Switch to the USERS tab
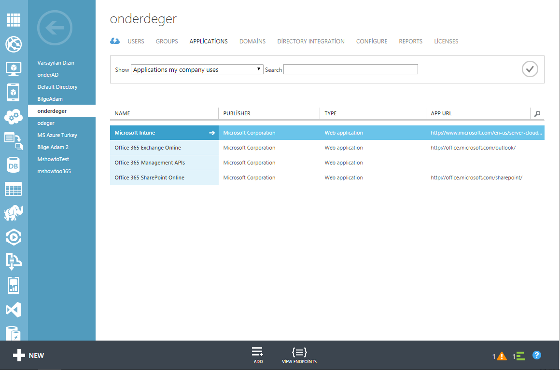The height and width of the screenshot is (370, 560). point(136,41)
